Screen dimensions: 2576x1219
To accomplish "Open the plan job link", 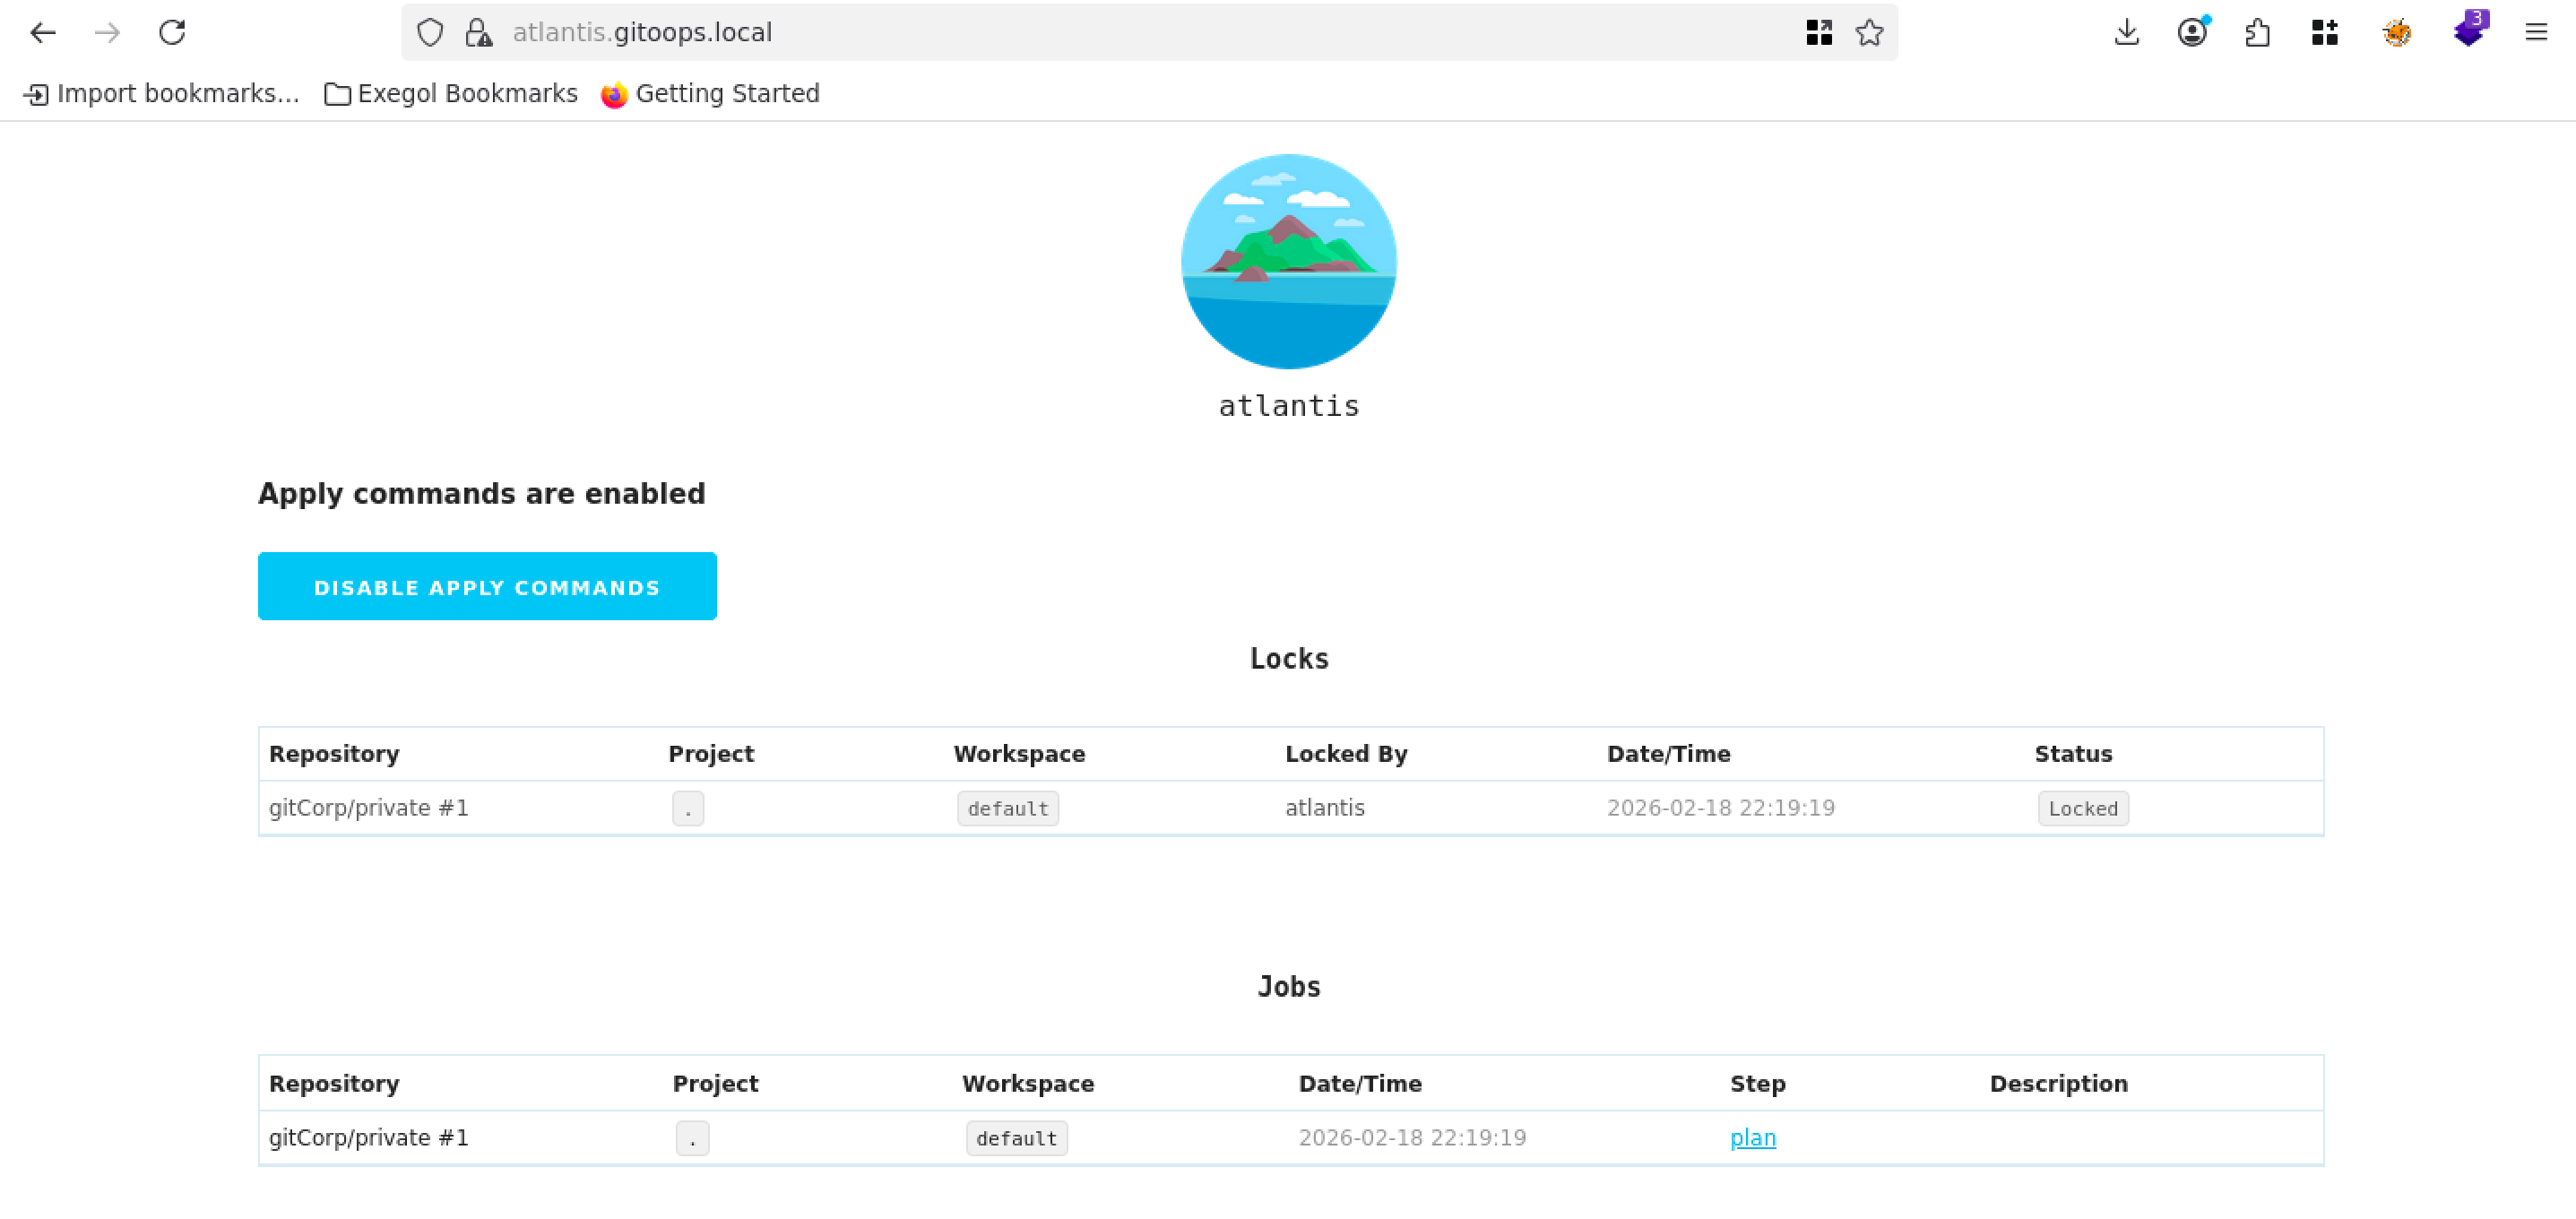I will point(1752,1138).
